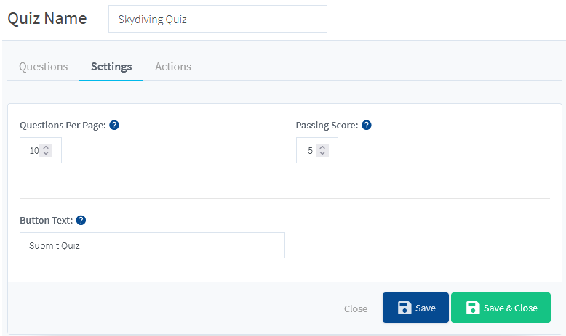Click the Questions Per Page help icon
The height and width of the screenshot is (336, 566).
[x=114, y=126]
